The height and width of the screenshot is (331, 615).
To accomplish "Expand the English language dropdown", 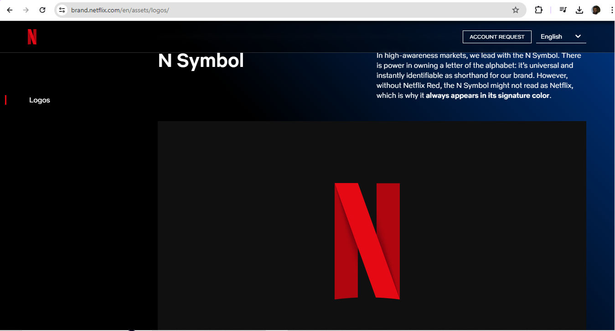I will tap(561, 36).
